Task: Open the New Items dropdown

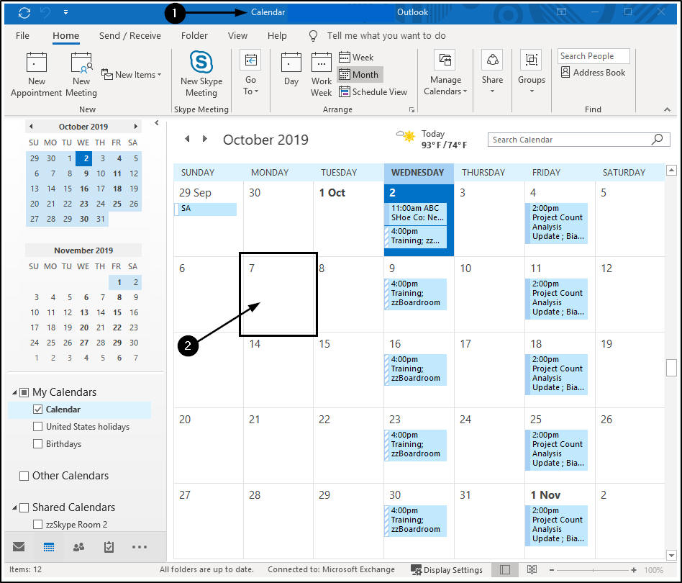Action: tap(132, 74)
